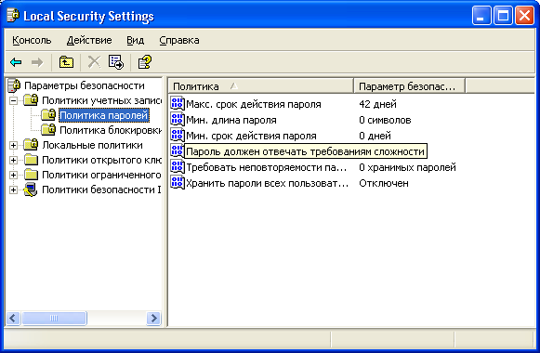Click the policy icon beside Макс. срок действия пароля
The image size is (540, 353).
pyautogui.click(x=178, y=103)
